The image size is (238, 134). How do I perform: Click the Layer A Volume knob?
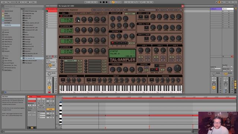point(77,19)
